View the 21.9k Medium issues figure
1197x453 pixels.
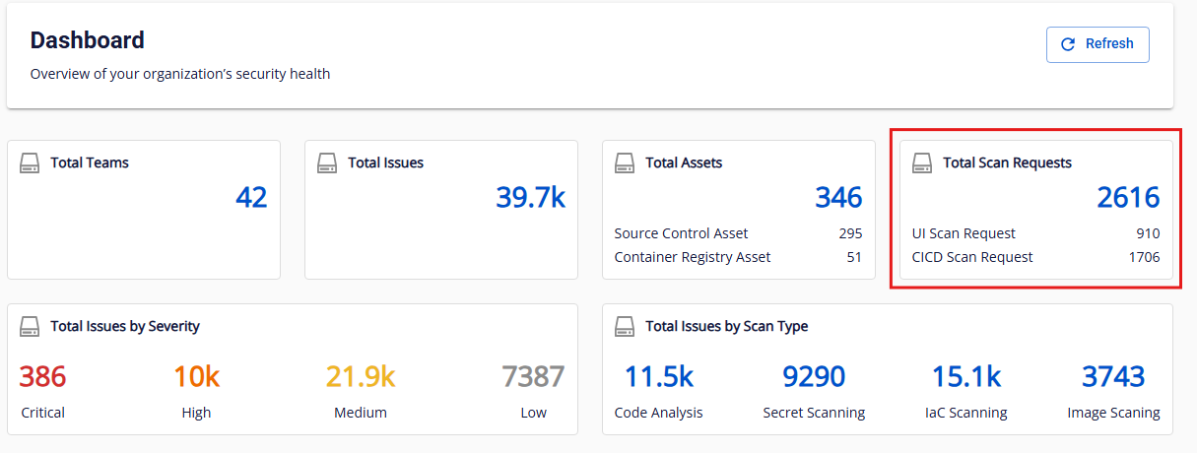360,377
